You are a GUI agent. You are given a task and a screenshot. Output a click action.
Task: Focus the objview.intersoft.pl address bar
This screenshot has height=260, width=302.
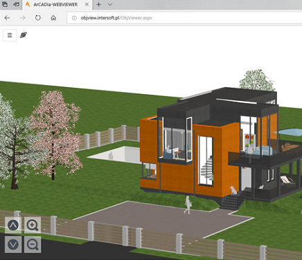pos(184,18)
